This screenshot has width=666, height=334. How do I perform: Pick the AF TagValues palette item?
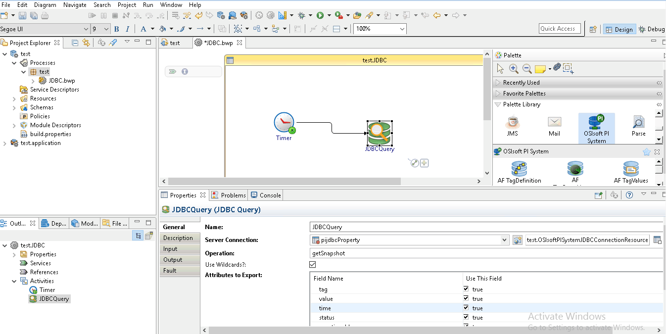(630, 169)
